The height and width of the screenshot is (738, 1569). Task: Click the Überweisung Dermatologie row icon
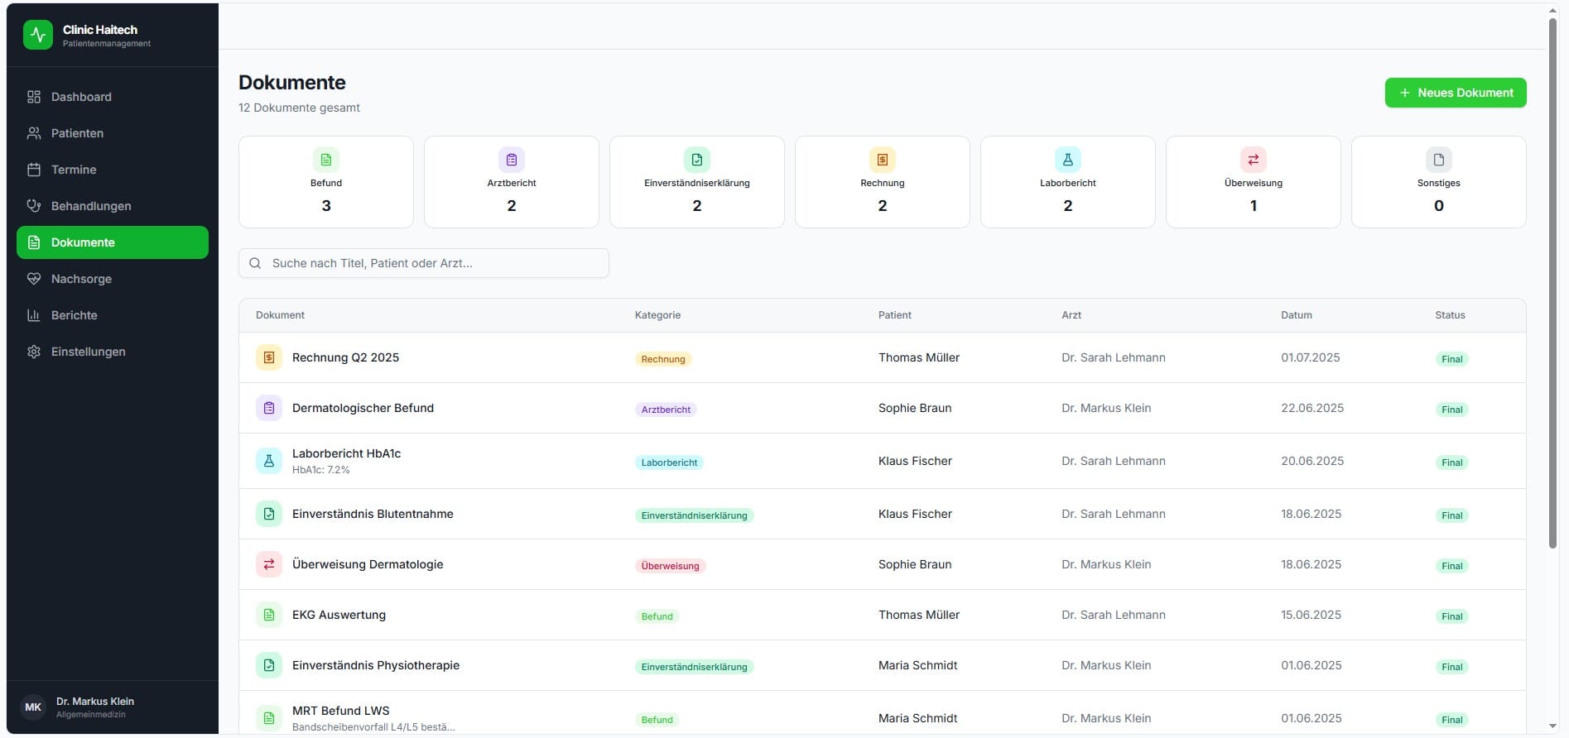pos(269,564)
